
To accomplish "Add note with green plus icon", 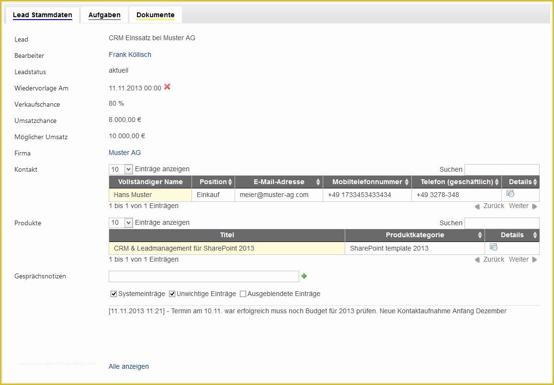I will [x=304, y=276].
